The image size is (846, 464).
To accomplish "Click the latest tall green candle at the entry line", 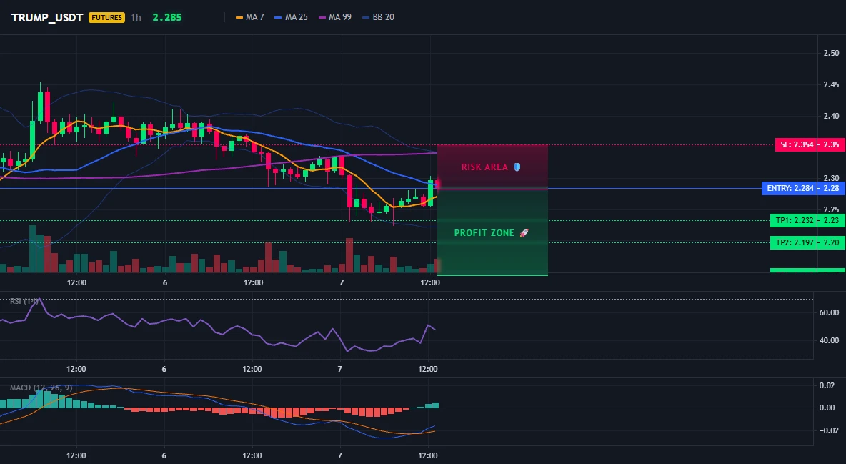I will (x=431, y=192).
